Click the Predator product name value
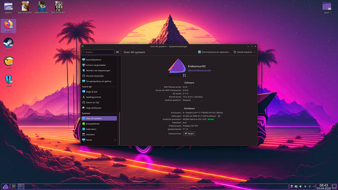 pos(190,126)
